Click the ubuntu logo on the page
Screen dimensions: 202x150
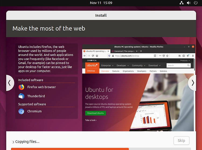click(x=92, y=65)
